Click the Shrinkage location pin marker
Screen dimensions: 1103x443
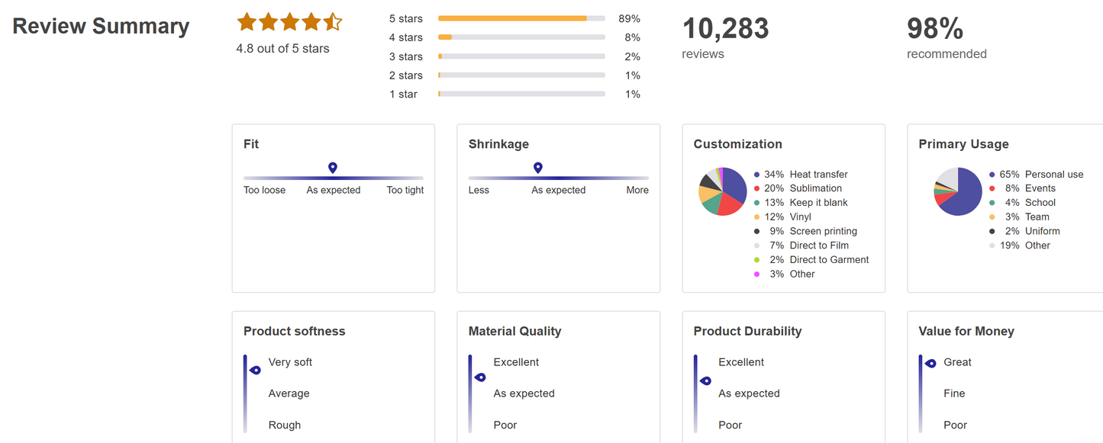click(537, 168)
